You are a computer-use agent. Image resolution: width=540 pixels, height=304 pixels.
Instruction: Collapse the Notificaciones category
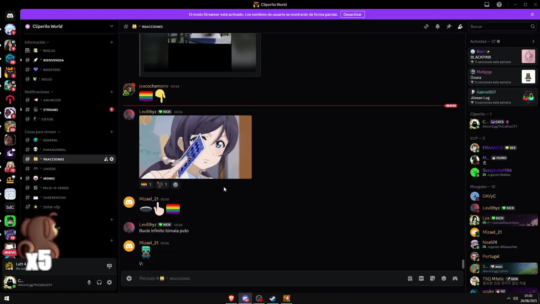coord(39,92)
